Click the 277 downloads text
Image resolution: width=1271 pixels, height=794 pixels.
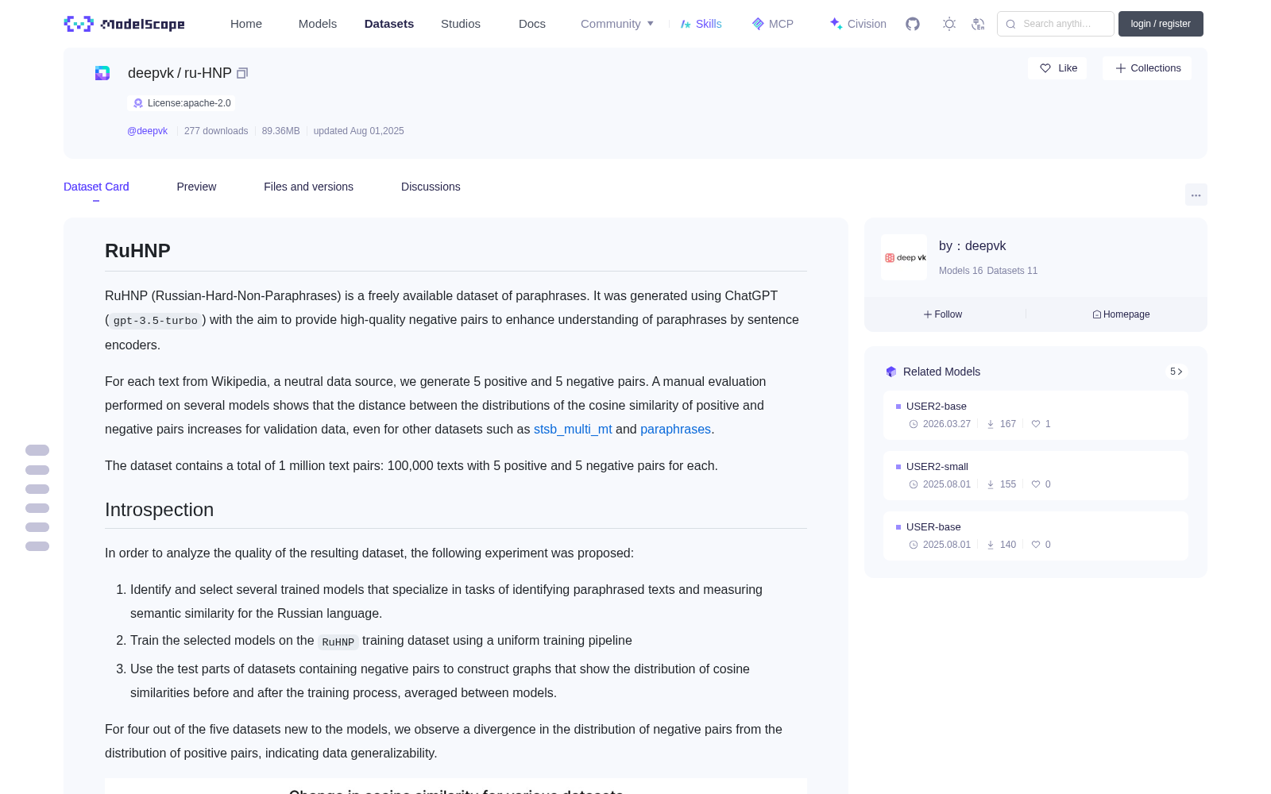click(216, 131)
